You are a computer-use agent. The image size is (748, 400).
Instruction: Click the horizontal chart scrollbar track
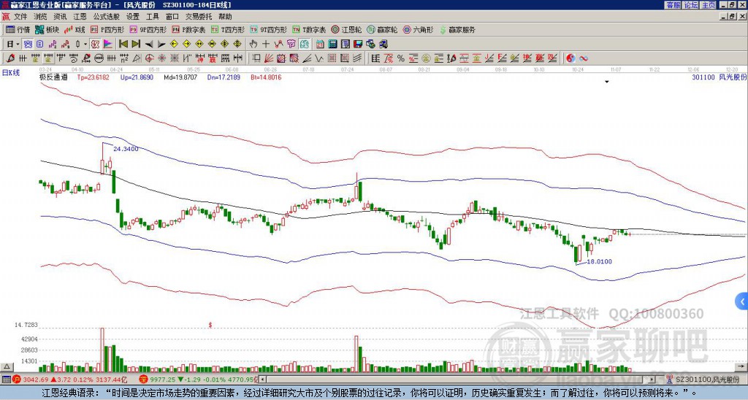pos(457,380)
